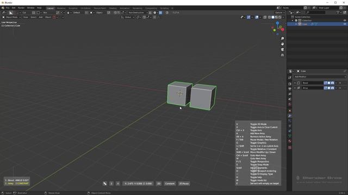
Task: Toggle Bevel modifier edit mode display
Action: click(325, 83)
